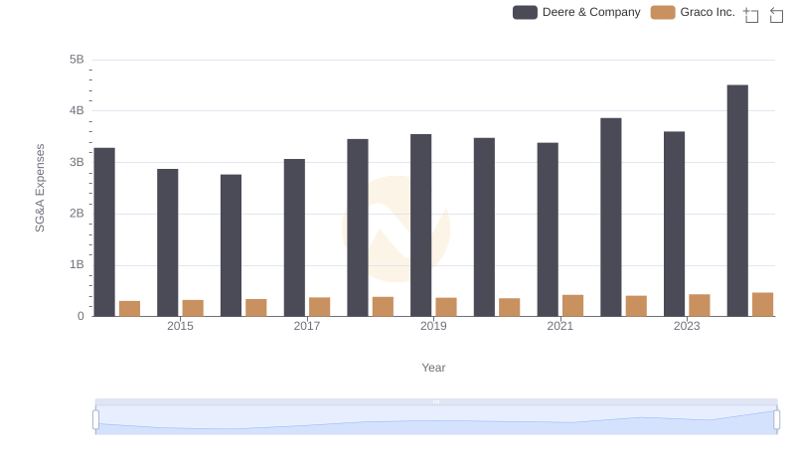Click the '2B' y-axis label
The height and width of the screenshot is (458, 795).
click(77, 214)
